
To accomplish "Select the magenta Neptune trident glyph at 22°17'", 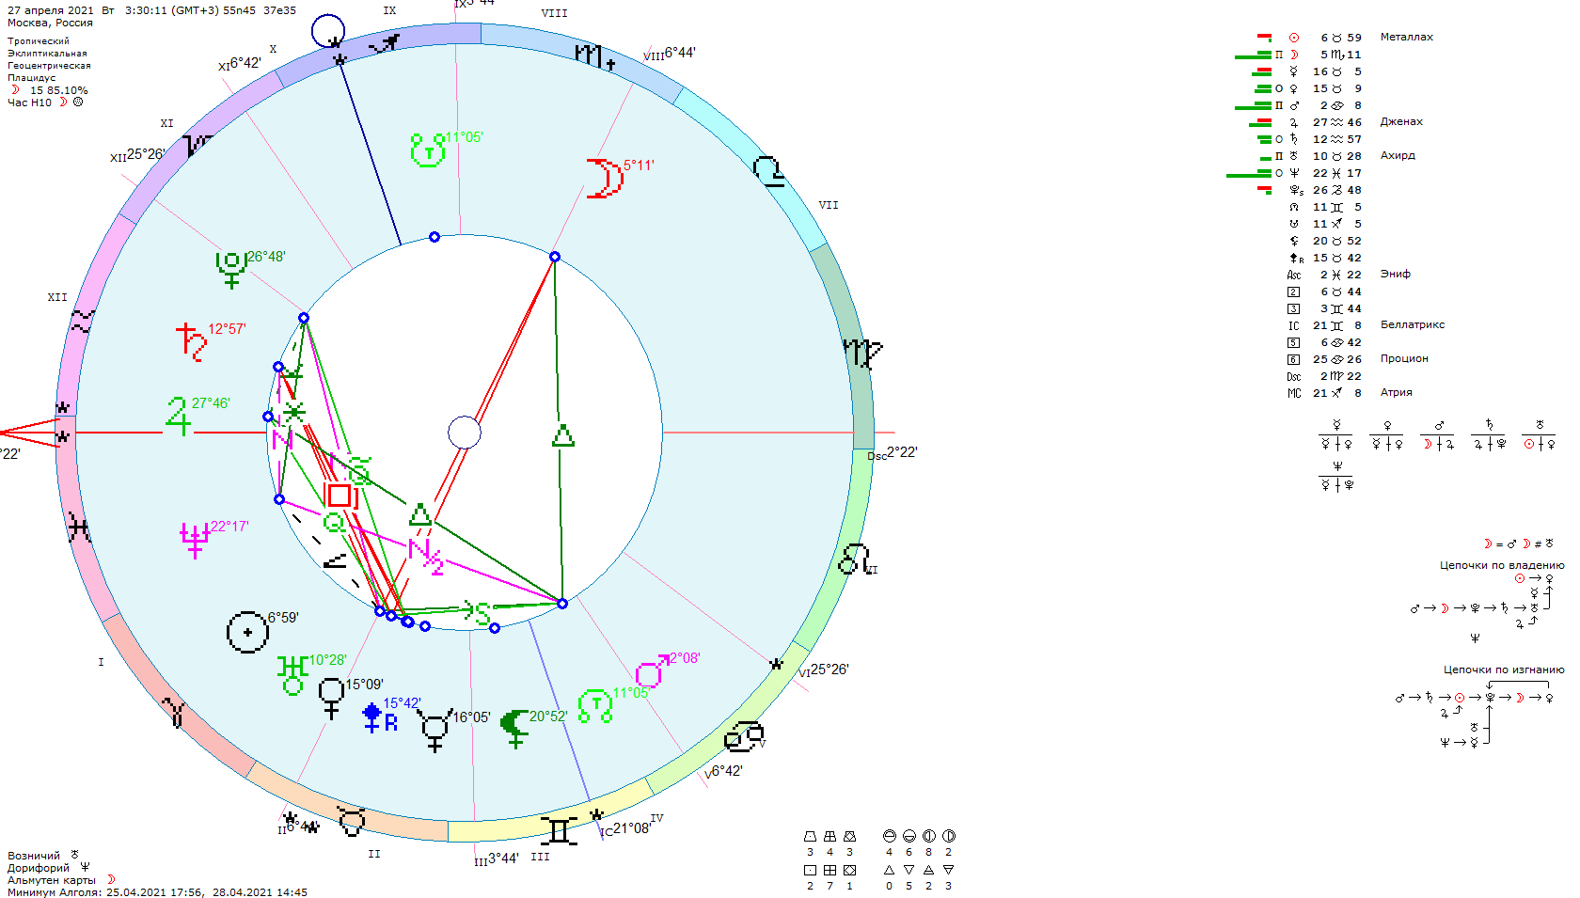I will tap(195, 540).
